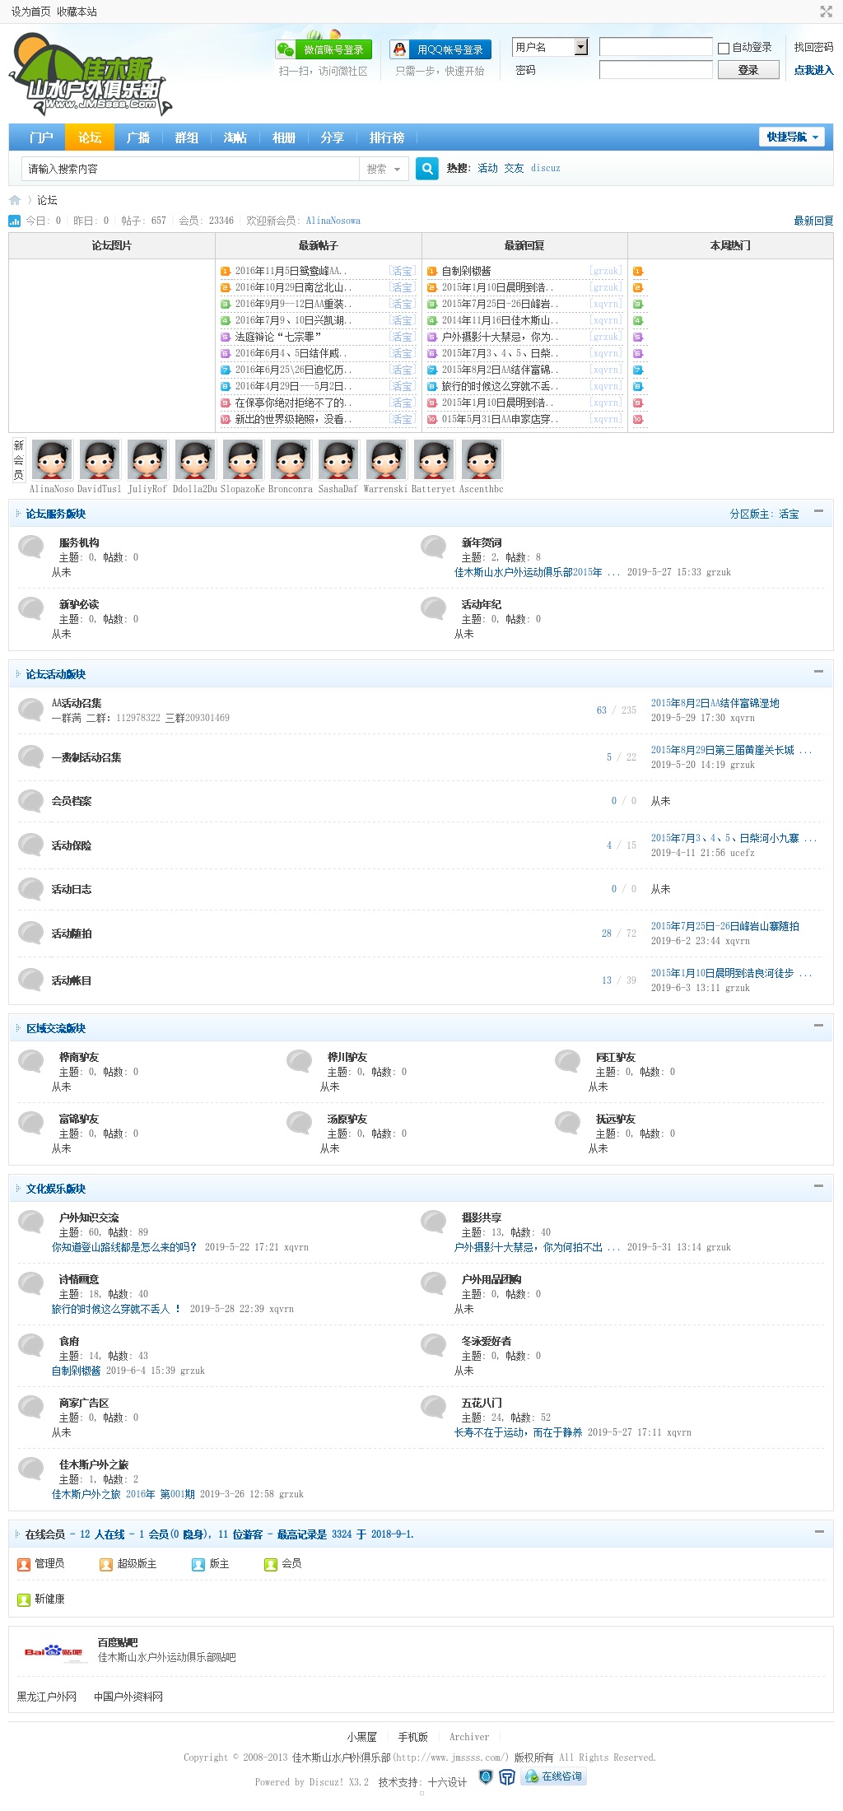The image size is (843, 1811).
Task: Click moderator name 活宝
Action: point(789,514)
